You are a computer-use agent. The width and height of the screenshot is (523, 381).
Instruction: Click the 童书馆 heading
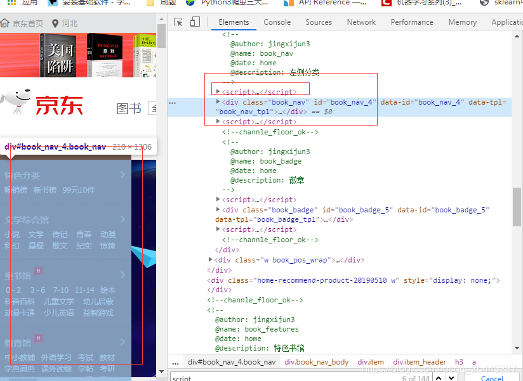18,276
